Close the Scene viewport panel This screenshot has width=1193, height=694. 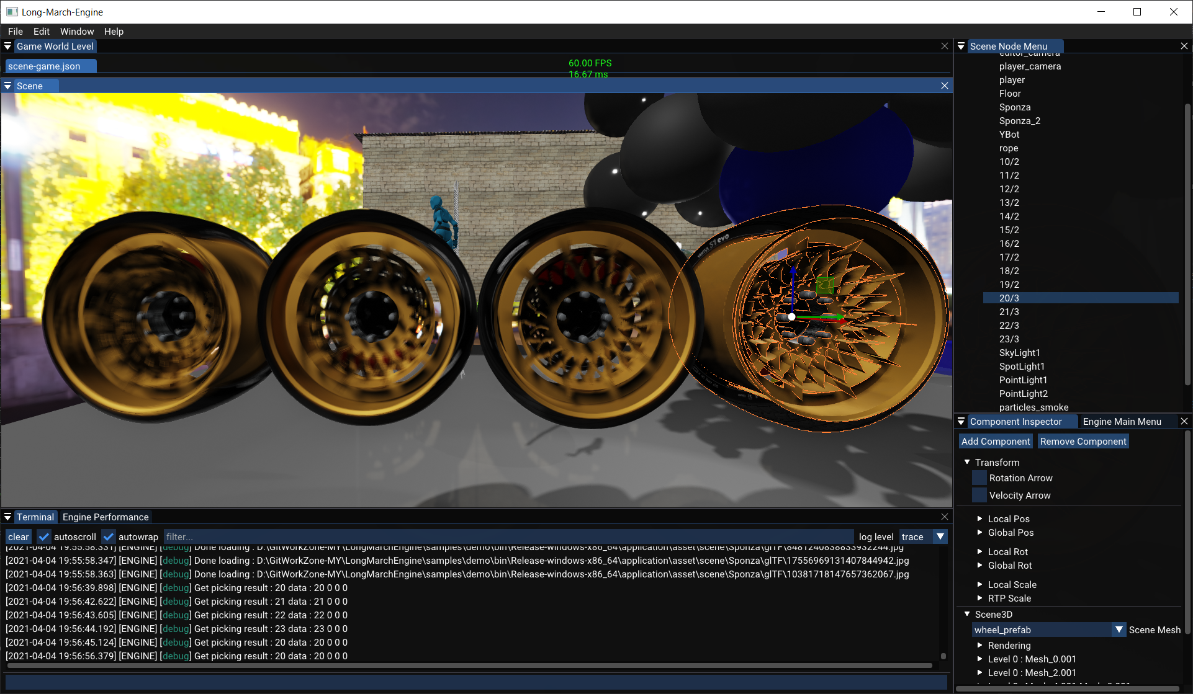click(x=944, y=86)
